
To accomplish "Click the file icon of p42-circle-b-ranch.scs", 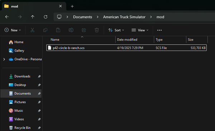I will click(x=49, y=48).
